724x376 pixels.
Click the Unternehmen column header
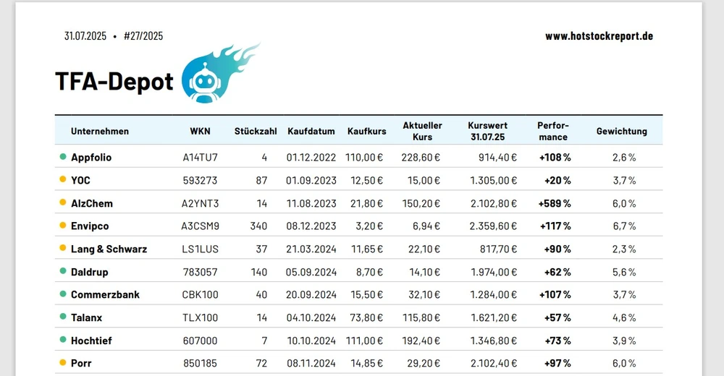[x=100, y=132]
